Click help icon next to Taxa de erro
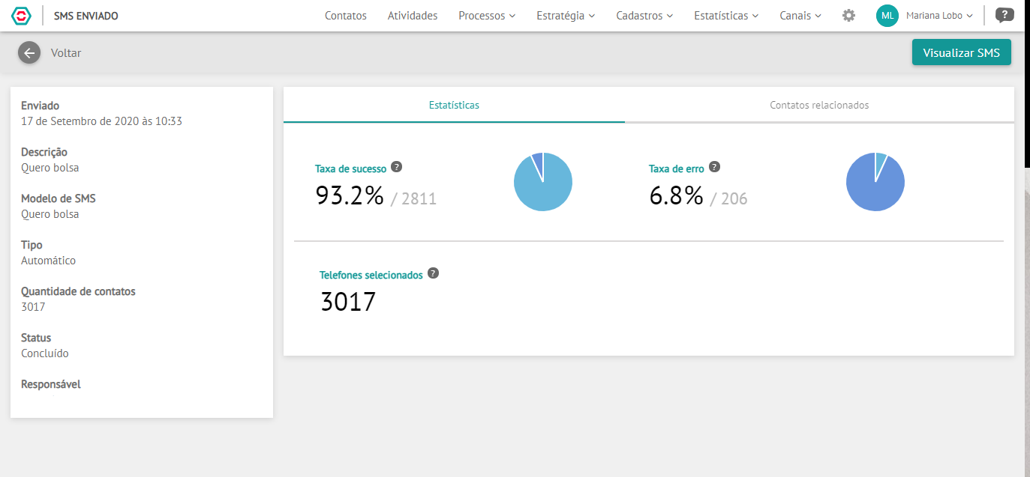The height and width of the screenshot is (477, 1030). pos(715,167)
